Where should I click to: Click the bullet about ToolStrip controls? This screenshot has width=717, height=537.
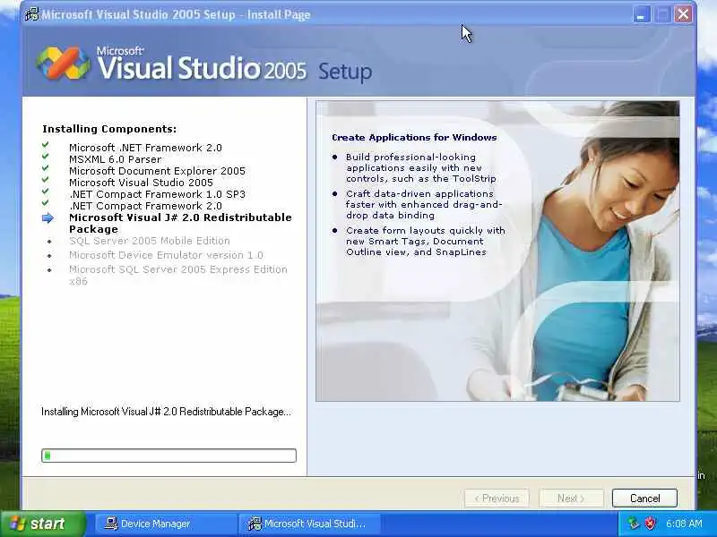click(x=420, y=167)
